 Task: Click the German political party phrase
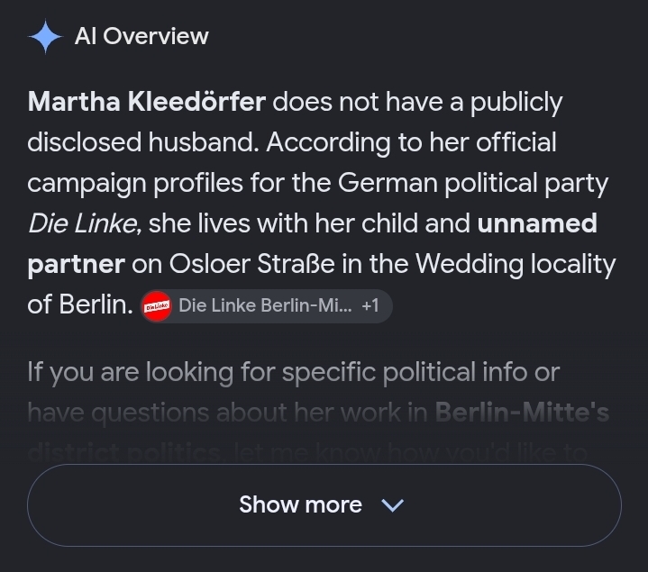[473, 183]
